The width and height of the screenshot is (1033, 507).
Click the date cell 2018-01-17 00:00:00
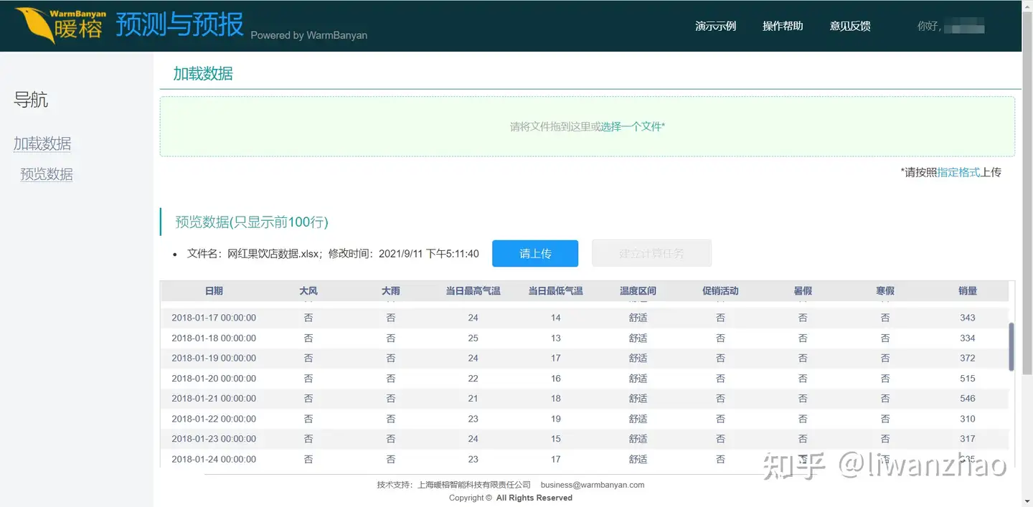(x=214, y=318)
